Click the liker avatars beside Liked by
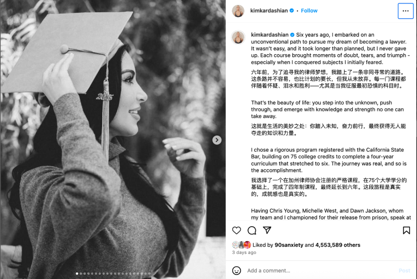Viewport: 417px width, 279px height. pyautogui.click(x=241, y=245)
